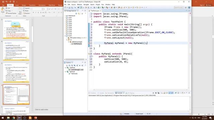
Task: Click Cut in PowerPoint clipboard group
Action: click(x=8, y=8)
